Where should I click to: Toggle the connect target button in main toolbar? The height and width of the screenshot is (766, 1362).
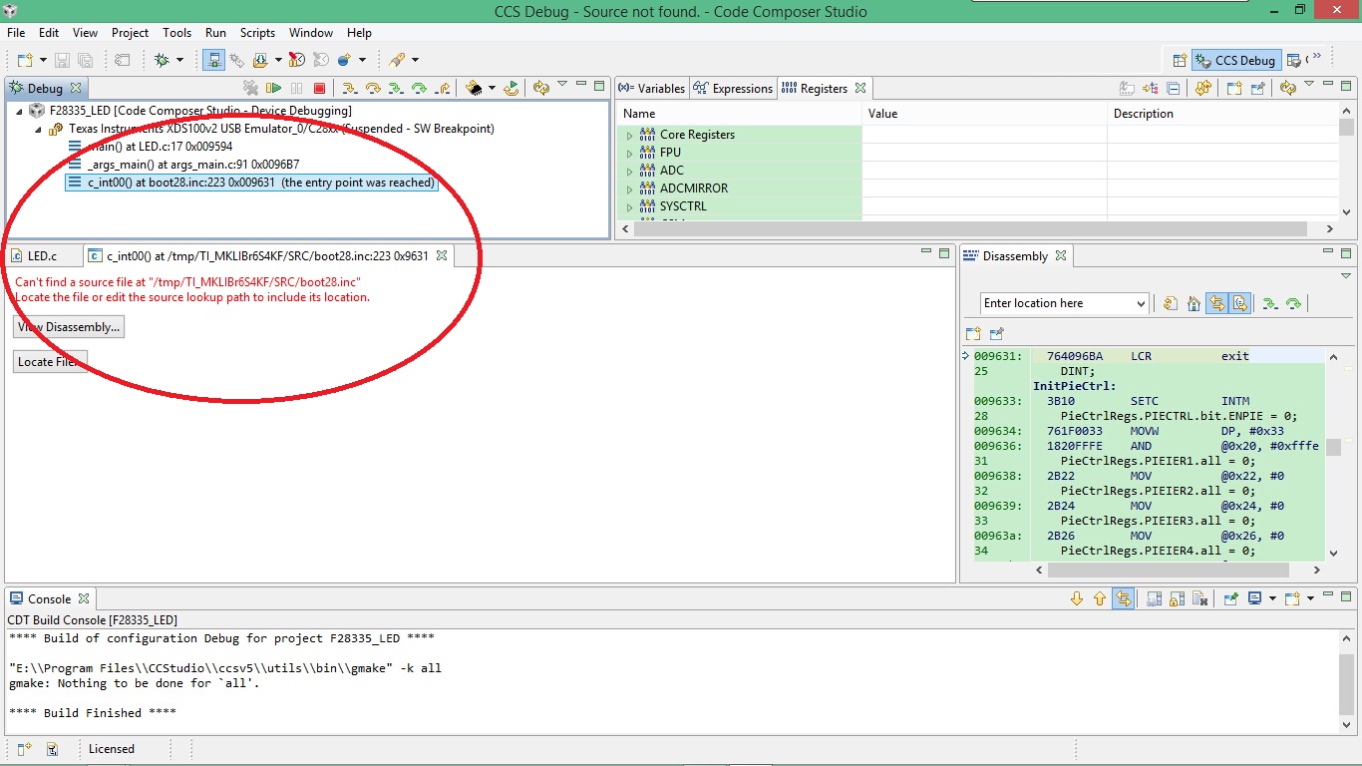pos(213,60)
